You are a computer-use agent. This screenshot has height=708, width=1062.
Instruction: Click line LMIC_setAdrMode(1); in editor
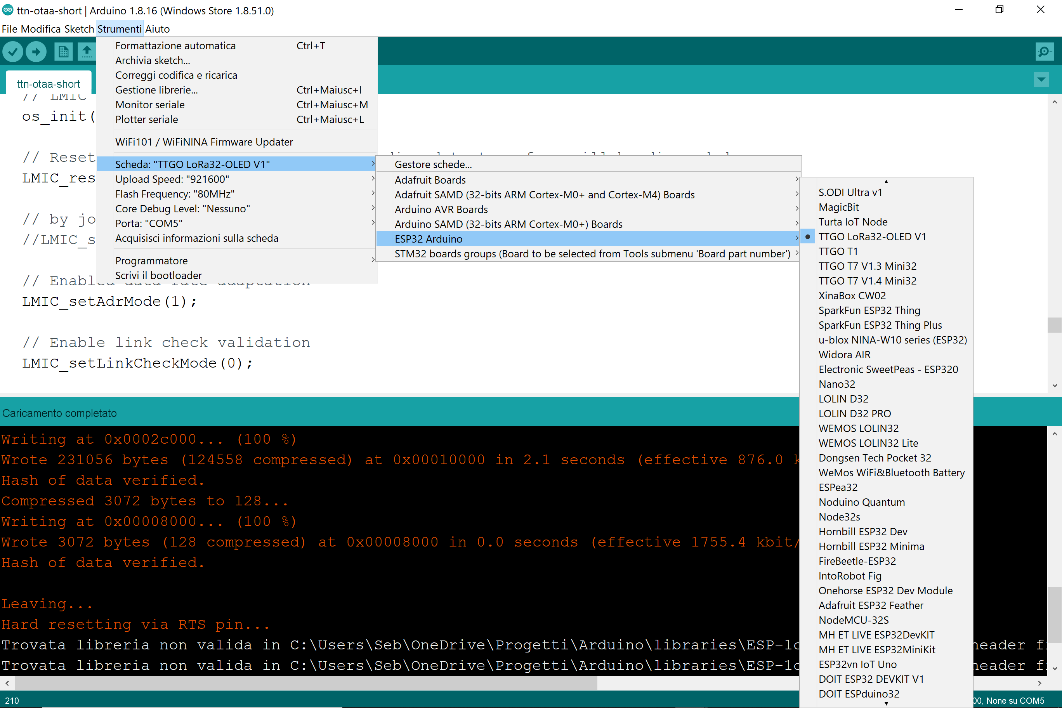pos(109,301)
